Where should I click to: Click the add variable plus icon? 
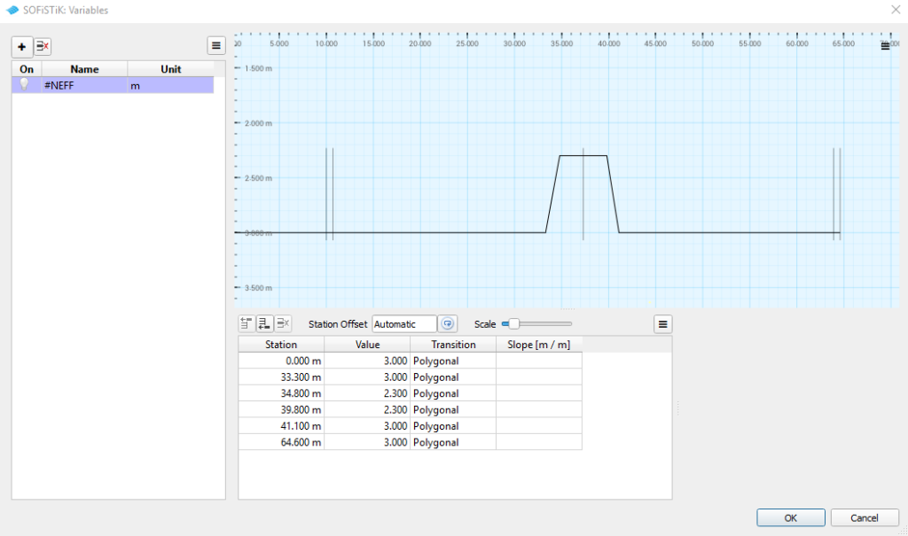tap(22, 46)
